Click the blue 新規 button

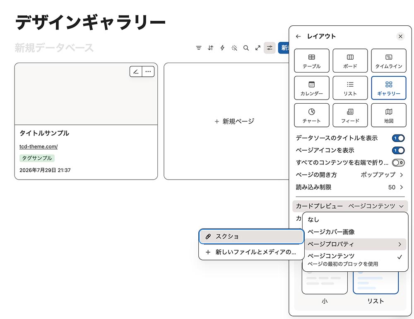point(284,48)
